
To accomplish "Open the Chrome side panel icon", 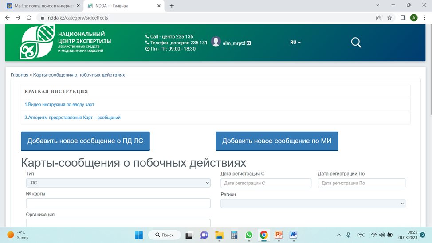I will coord(403,18).
